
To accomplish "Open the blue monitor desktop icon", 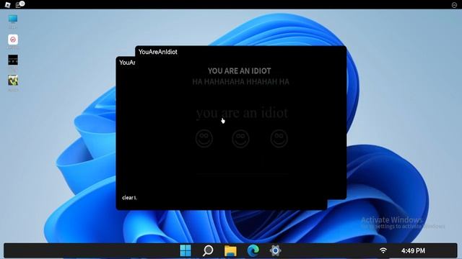I will coord(13,19).
